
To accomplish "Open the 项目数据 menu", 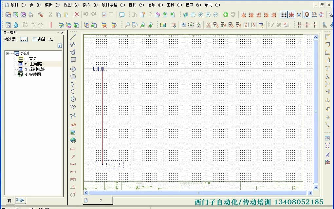I will 109,5.
